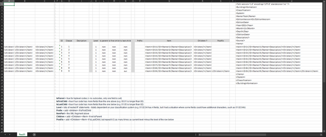Click the Decription header cell
The width and height of the screenshot is (326, 137).
[81, 41]
